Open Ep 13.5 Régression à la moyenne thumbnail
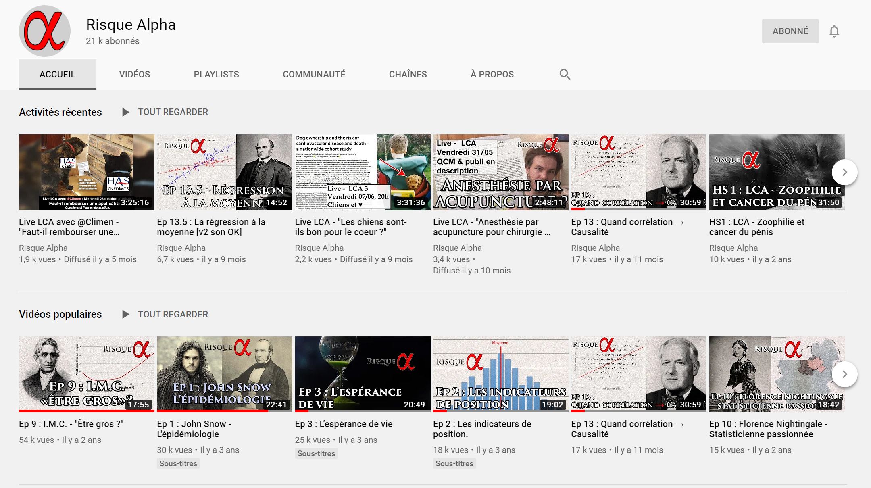Image resolution: width=871 pixels, height=488 pixels. 225,172
